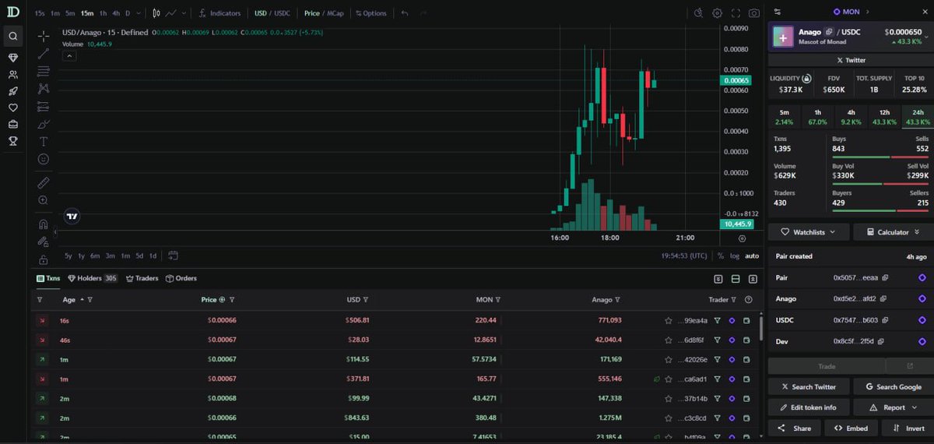This screenshot has width=934, height=444.
Task: Select candlestick chart style icon
Action: (156, 13)
